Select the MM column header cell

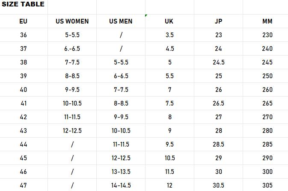click(267, 21)
